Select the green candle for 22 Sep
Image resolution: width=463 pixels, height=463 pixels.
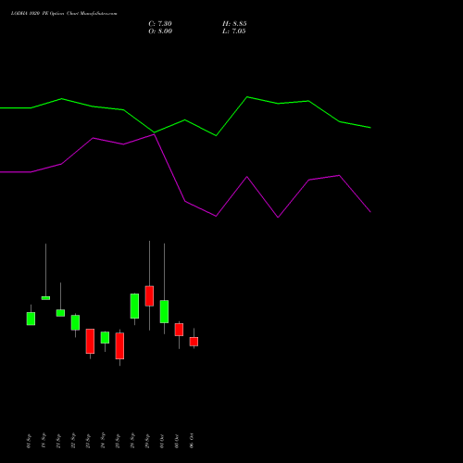[75, 322]
